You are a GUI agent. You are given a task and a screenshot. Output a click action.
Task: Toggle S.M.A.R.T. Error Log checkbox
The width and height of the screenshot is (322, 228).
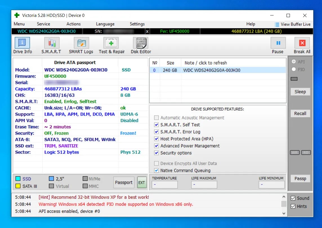(x=156, y=132)
